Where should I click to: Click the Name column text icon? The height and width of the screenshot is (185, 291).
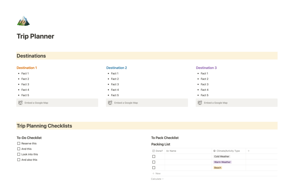tap(168, 151)
